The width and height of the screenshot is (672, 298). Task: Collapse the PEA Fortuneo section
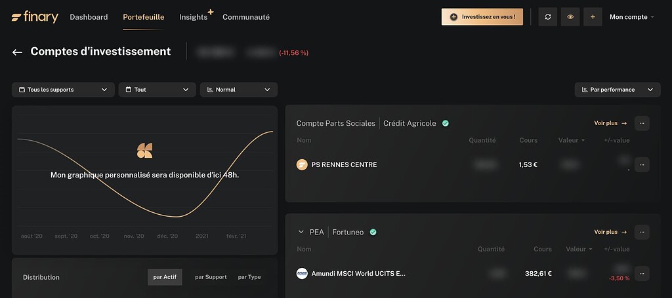(x=301, y=232)
